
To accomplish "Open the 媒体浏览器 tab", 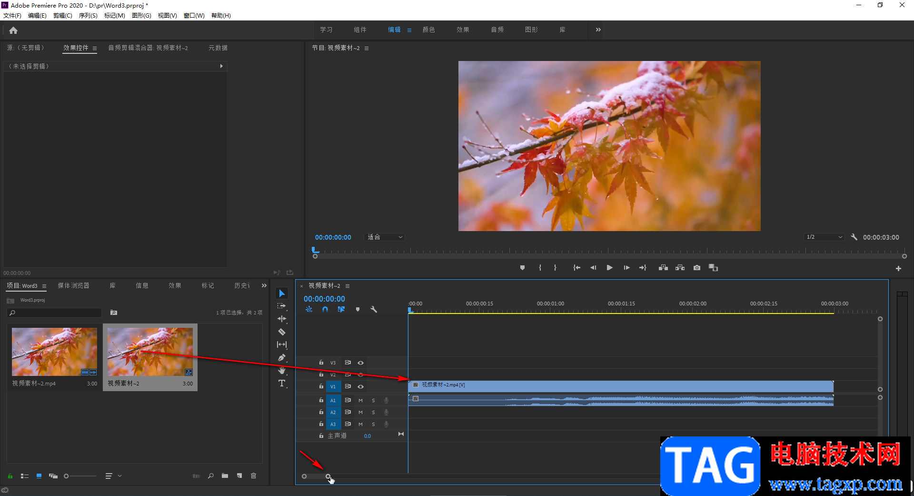I will pos(74,285).
